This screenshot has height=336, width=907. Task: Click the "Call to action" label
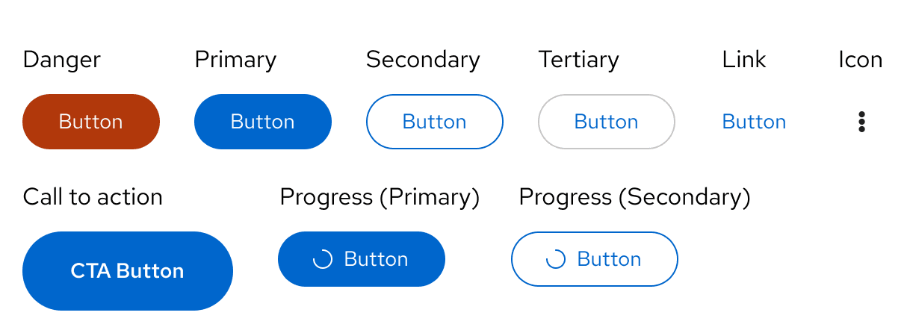click(93, 197)
